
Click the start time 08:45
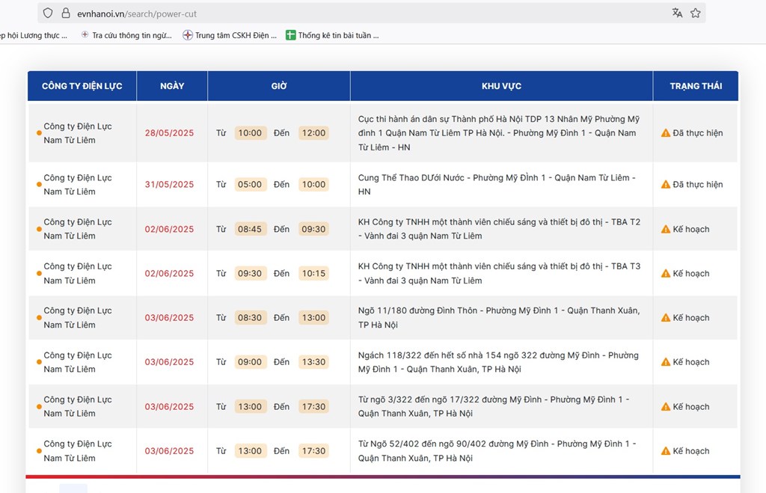(250, 229)
